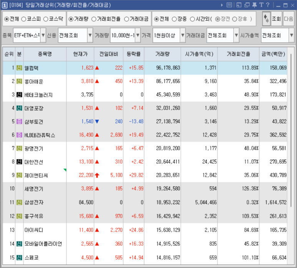Click the green corner marker above 제이앤티씨 price

pos(65,170)
